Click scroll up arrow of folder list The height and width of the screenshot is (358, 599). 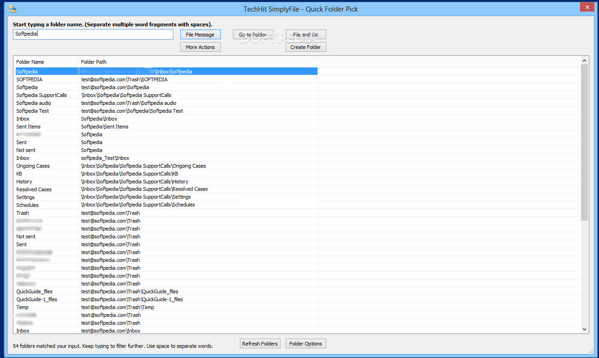point(585,61)
